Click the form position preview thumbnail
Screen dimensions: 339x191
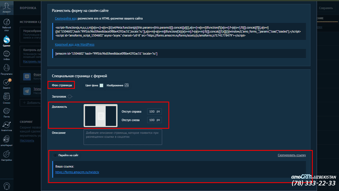click(x=101, y=115)
